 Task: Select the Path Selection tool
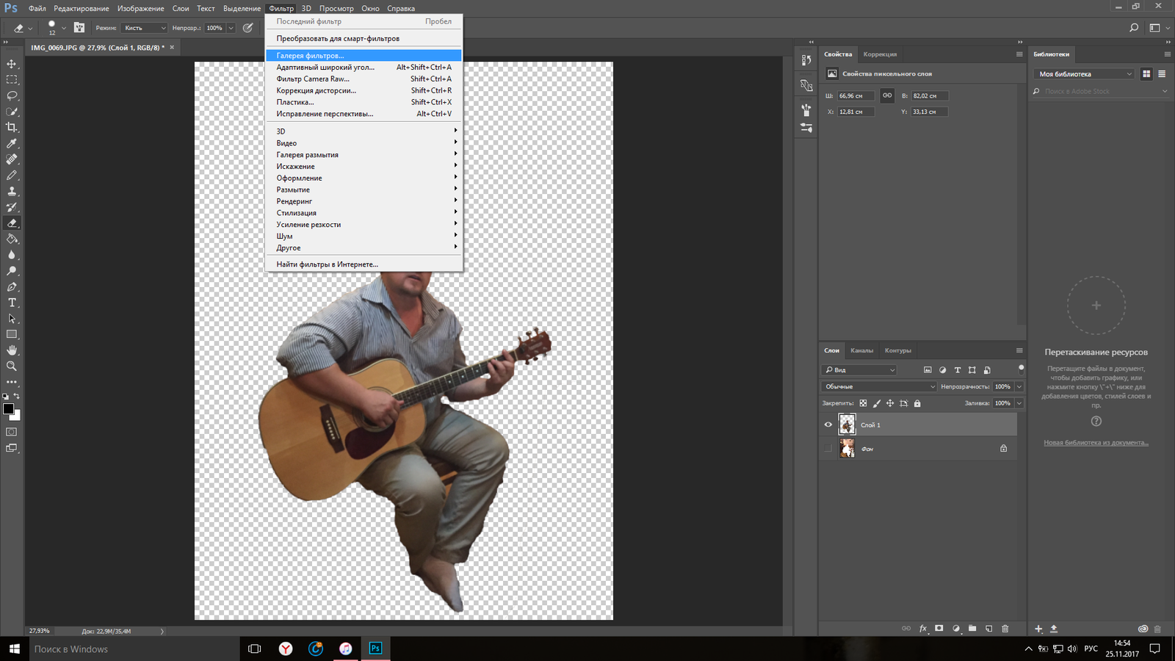pyautogui.click(x=12, y=319)
